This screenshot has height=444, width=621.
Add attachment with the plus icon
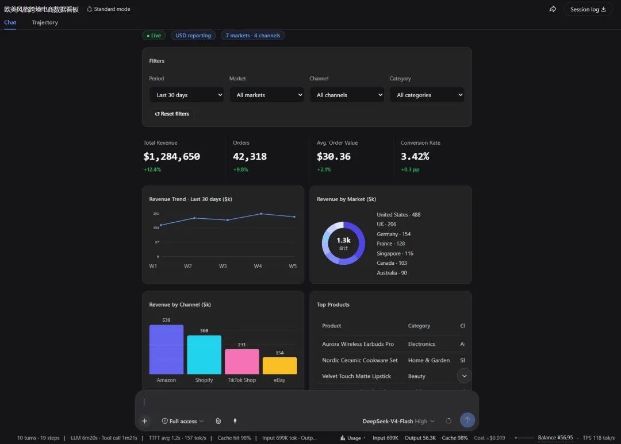pos(144,421)
